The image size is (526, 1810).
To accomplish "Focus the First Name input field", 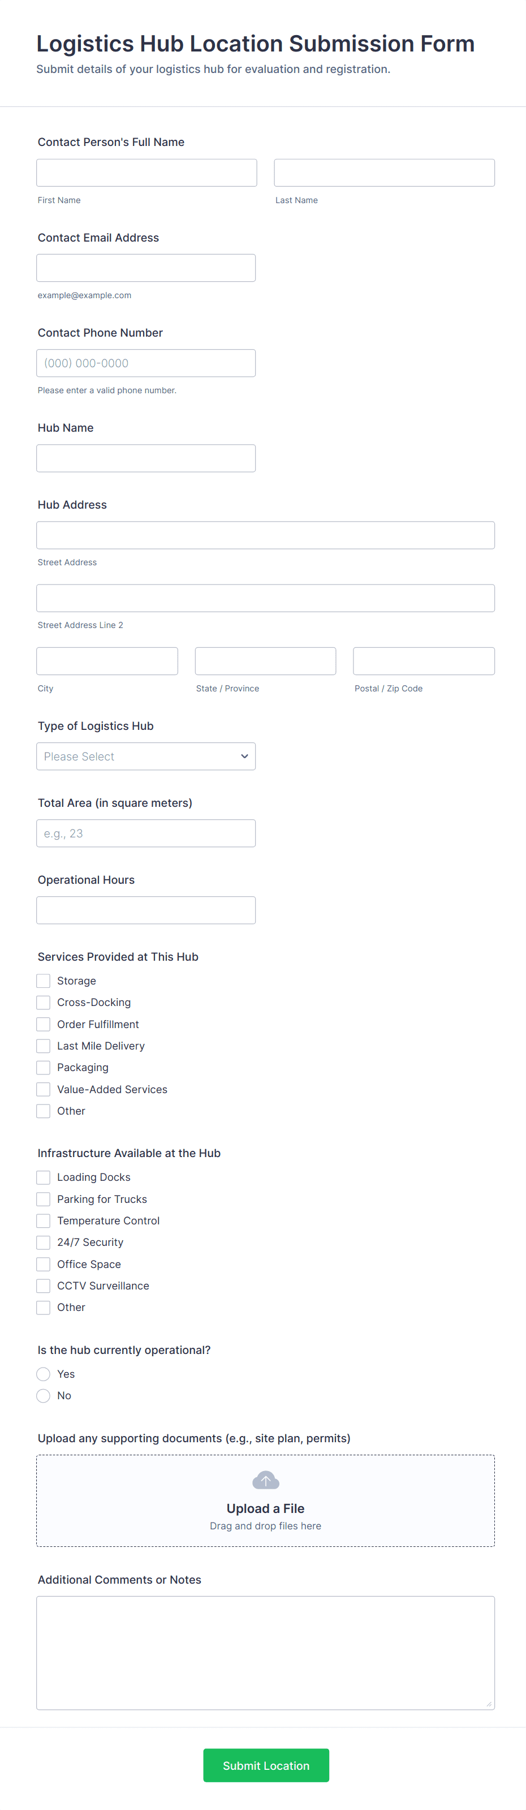I will (147, 173).
